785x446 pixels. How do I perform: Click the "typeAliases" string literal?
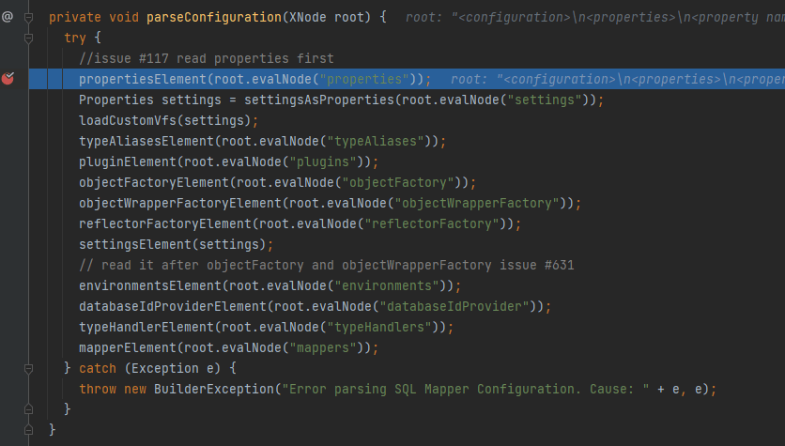coord(376,141)
